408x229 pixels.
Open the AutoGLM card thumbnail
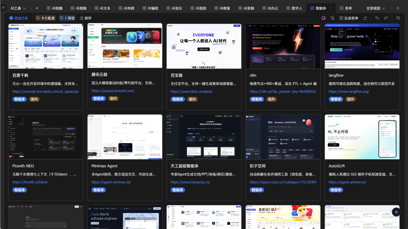(x=362, y=137)
